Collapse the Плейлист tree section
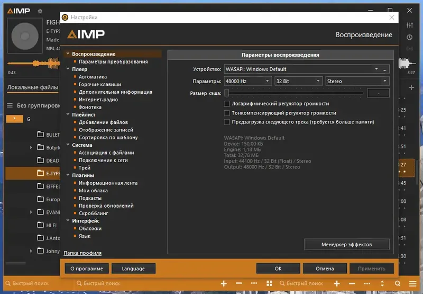This screenshot has height=294, width=423. pyautogui.click(x=68, y=114)
